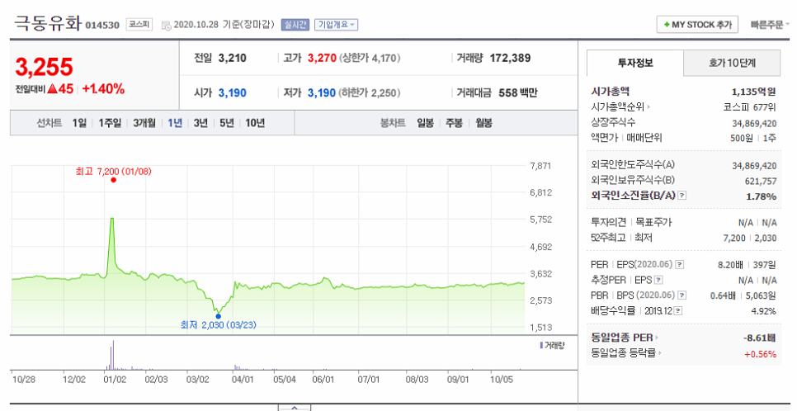Open the 기업개요 dropdown
The height and width of the screenshot is (411, 797).
(336, 25)
